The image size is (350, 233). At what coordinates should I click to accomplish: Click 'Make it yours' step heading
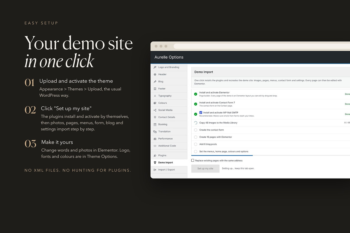[57, 142]
